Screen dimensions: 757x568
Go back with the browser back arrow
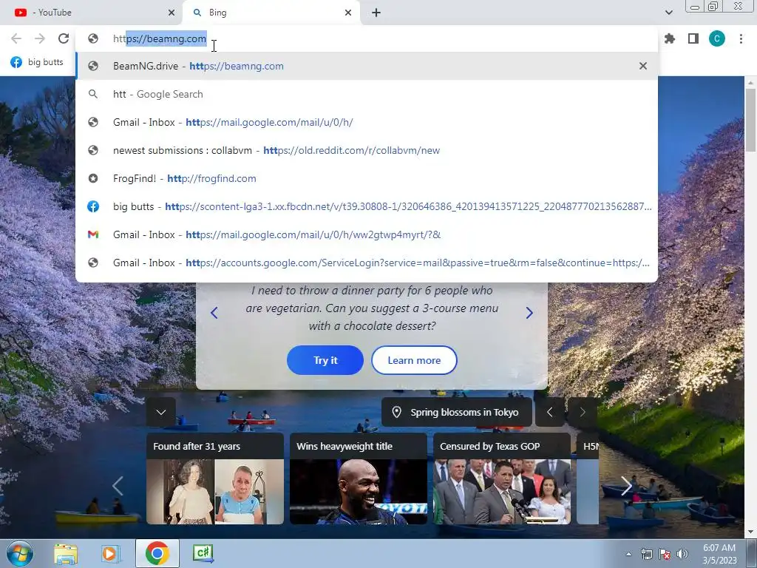[16, 38]
